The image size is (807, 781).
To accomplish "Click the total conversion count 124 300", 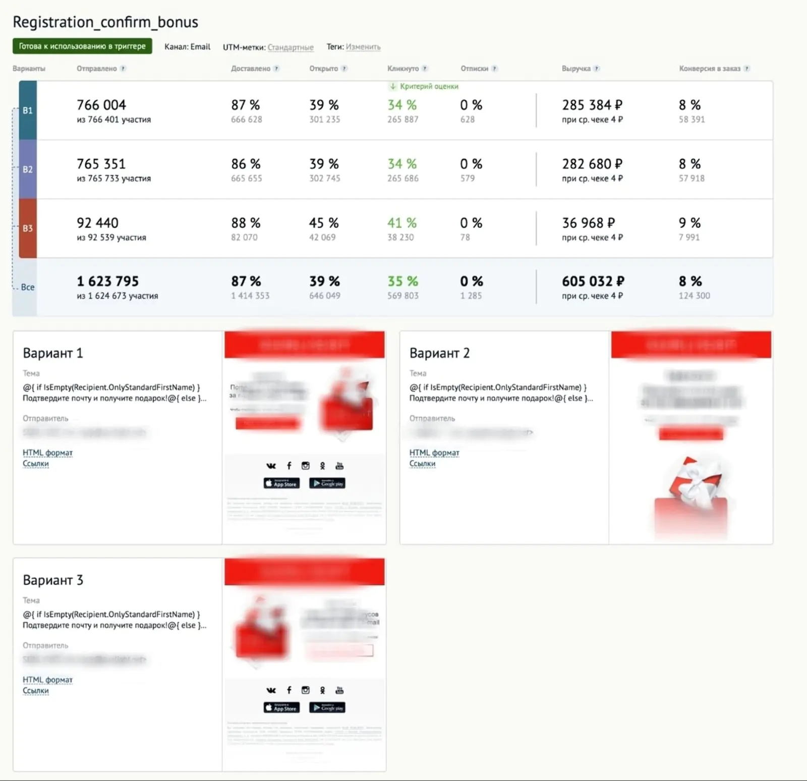I will tap(694, 296).
